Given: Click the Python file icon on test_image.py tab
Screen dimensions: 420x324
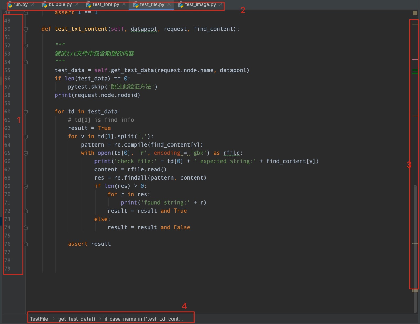Looking at the screenshot, I should 181,5.
